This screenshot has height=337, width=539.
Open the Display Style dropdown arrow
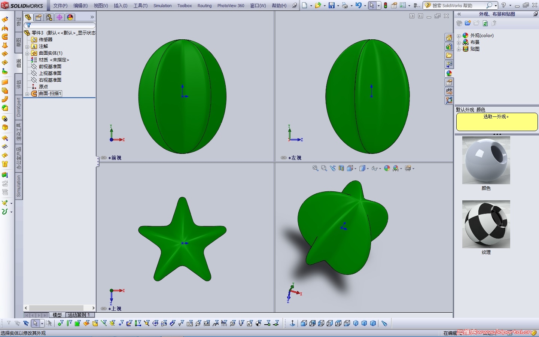point(368,168)
